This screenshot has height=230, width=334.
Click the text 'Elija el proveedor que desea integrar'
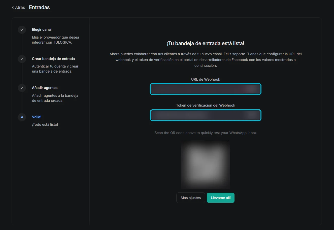pos(55,40)
